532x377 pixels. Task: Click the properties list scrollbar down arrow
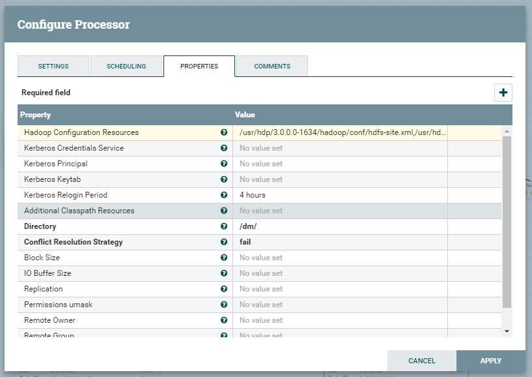click(x=507, y=331)
